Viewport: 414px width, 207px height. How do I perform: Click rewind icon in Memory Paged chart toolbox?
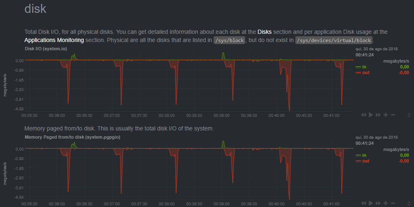[363, 203]
